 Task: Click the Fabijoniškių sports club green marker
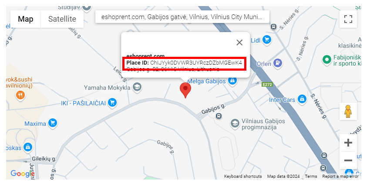327,59
